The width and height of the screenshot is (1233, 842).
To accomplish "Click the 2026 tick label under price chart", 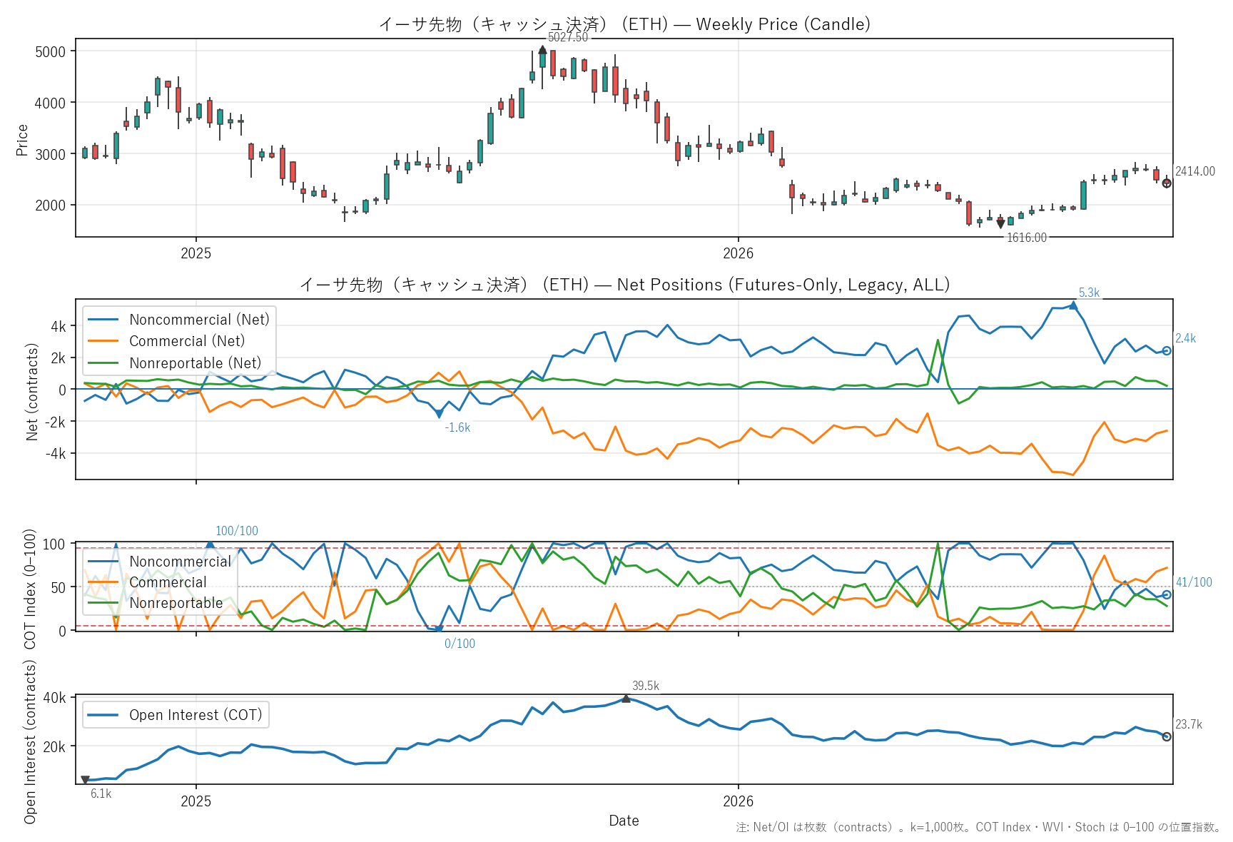I will pos(738,253).
